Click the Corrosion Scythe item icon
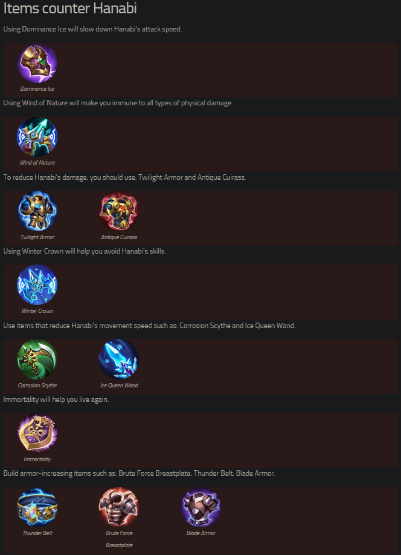Screen dimensions: 401x555 37,360
